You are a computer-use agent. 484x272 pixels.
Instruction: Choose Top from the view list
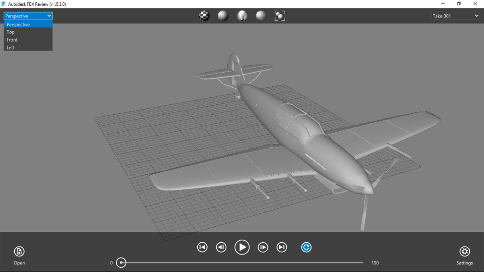[10, 32]
